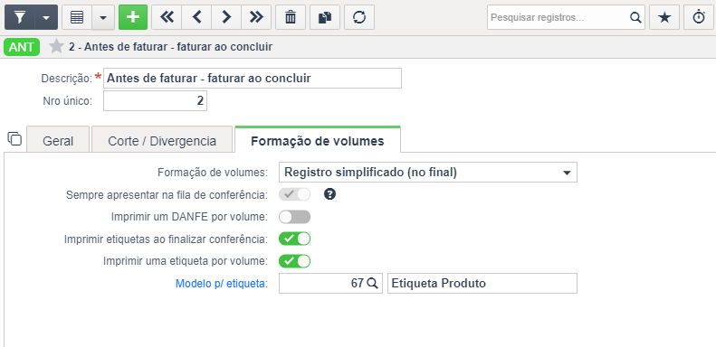Duplicate the record with the copy icon
Image resolution: width=716 pixels, height=347 pixels.
click(x=325, y=17)
